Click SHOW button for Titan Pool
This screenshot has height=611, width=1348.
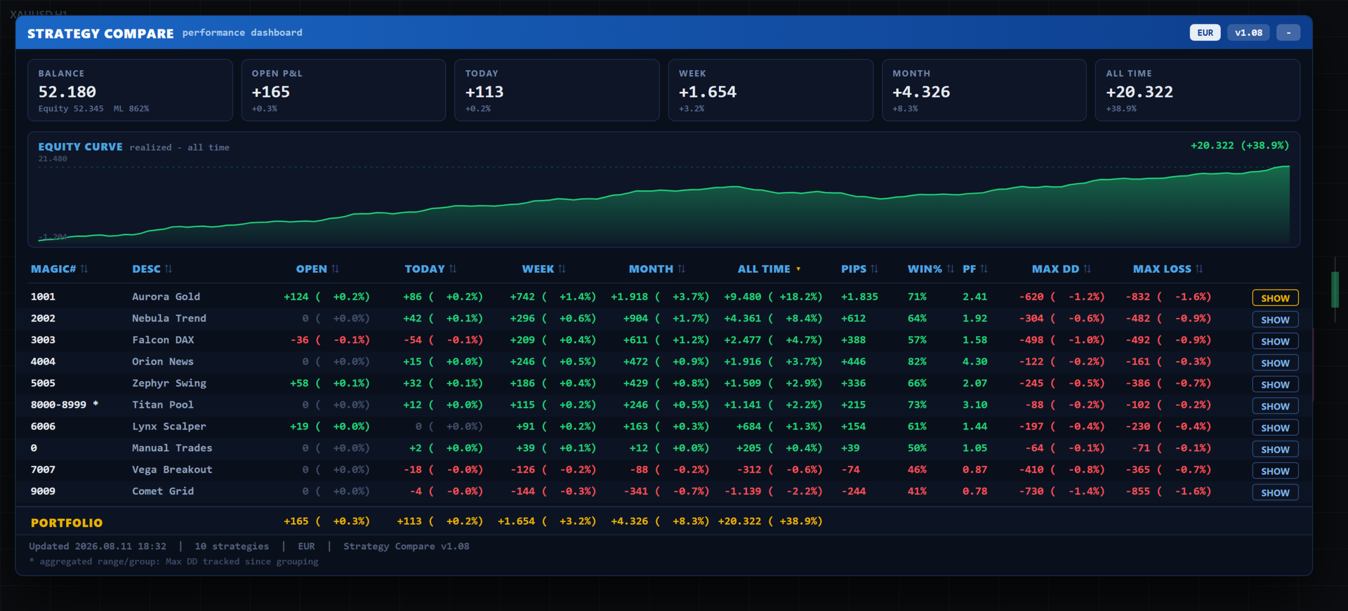tap(1275, 406)
